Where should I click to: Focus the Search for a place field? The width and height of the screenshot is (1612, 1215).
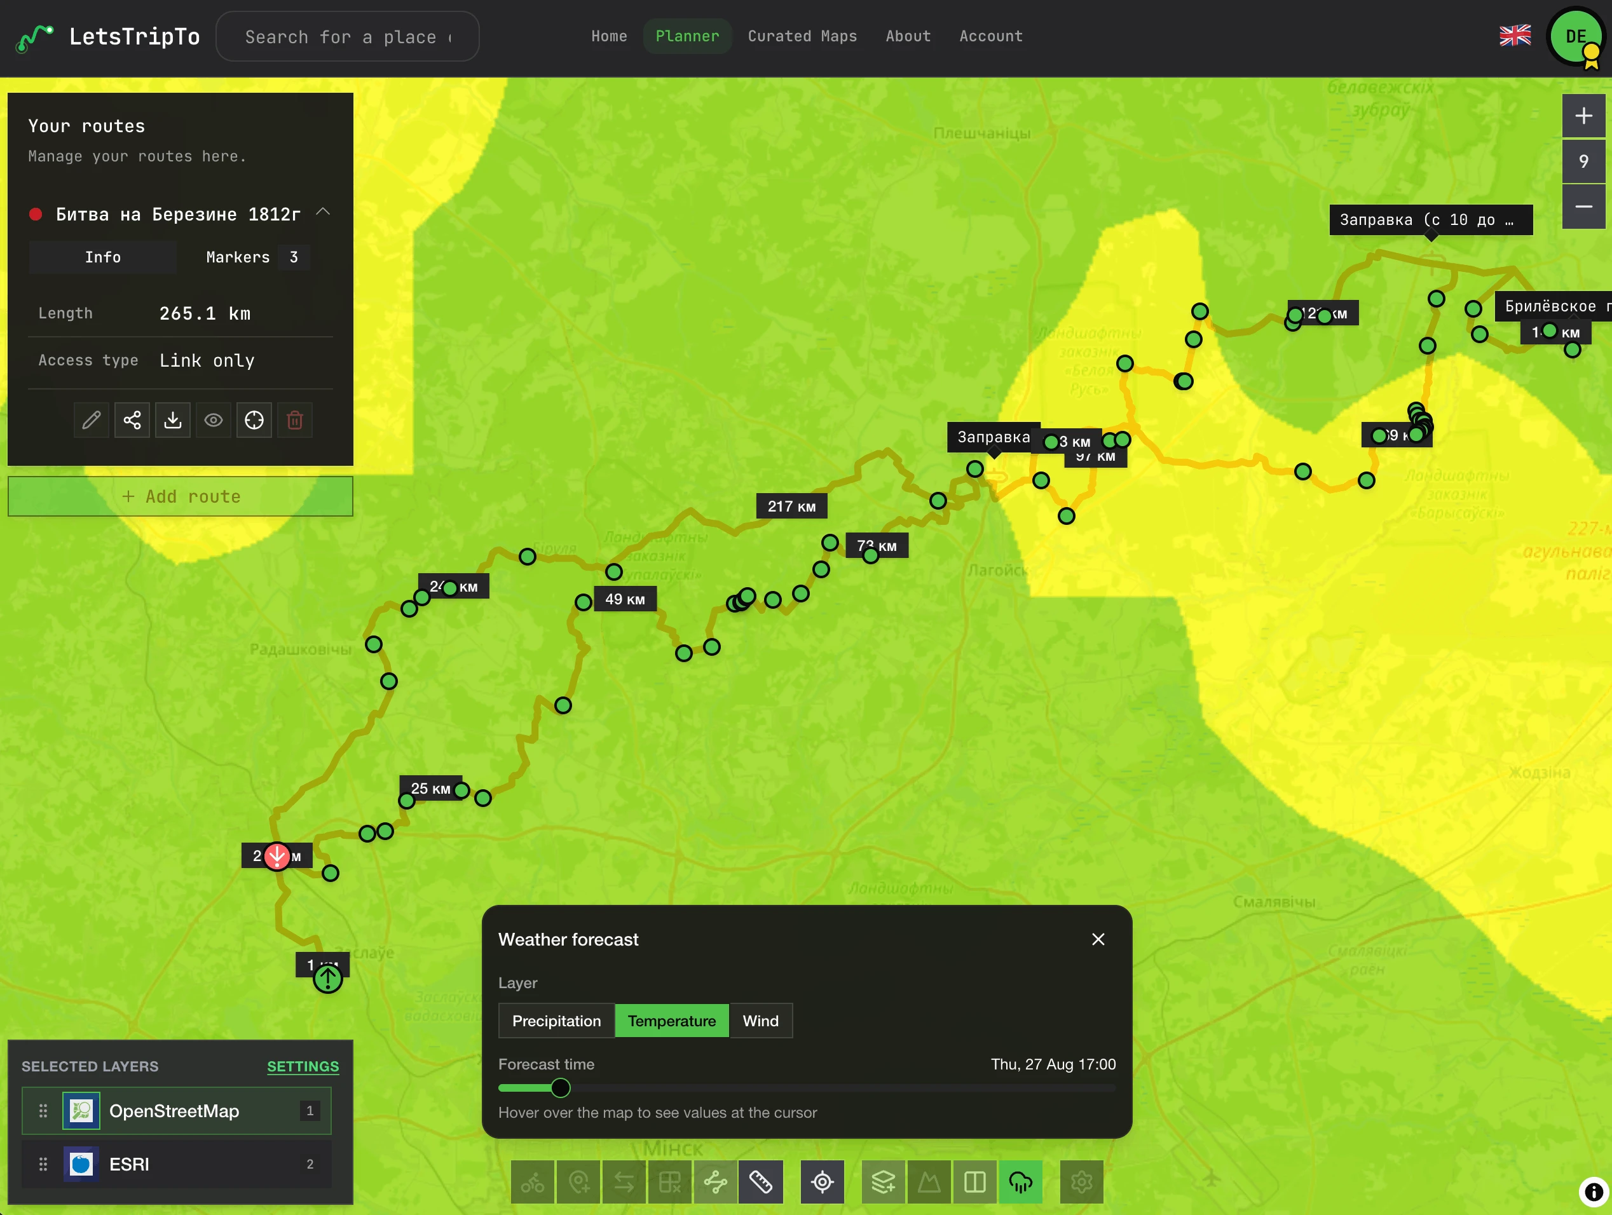[x=348, y=36]
